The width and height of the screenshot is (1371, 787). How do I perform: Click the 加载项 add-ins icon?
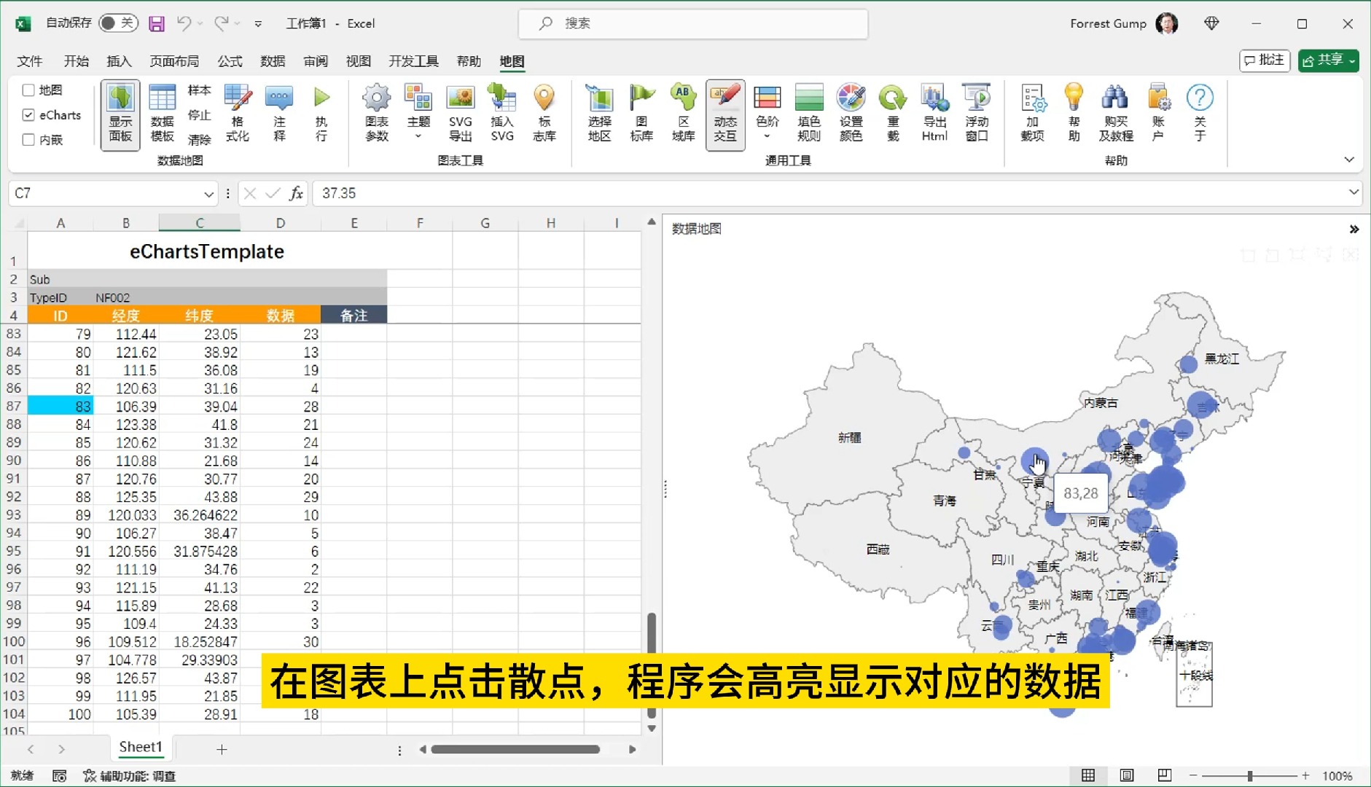tap(1033, 114)
